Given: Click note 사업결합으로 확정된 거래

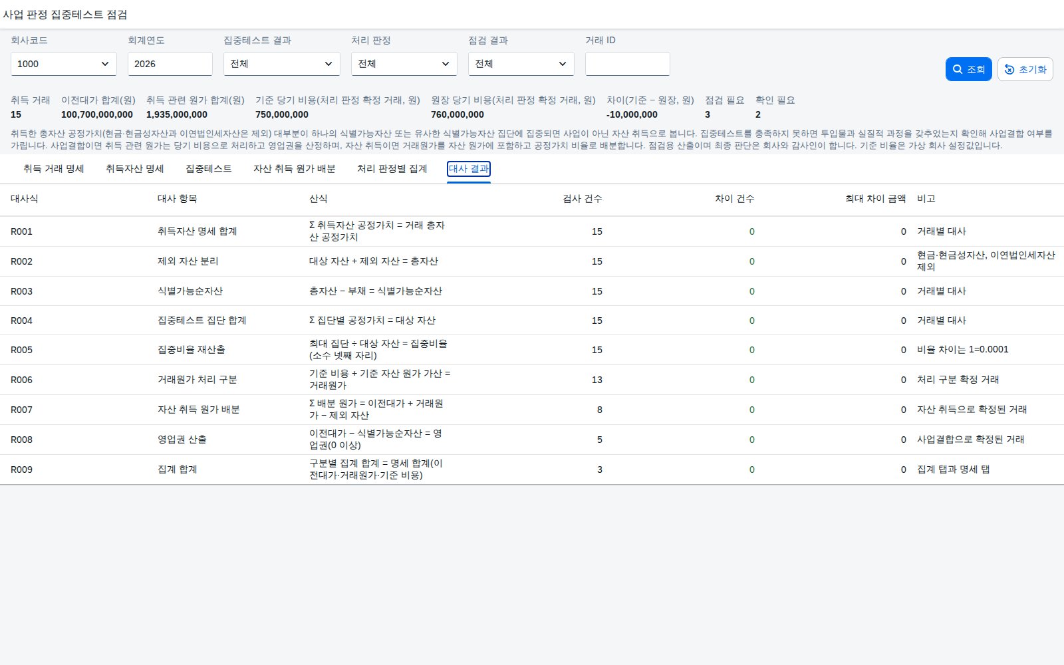Looking at the screenshot, I should (971, 440).
